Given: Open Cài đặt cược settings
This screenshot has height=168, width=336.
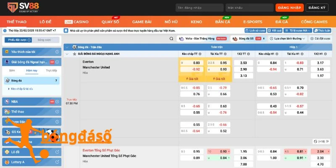Looking at the screenshot, I should point(320,39).
